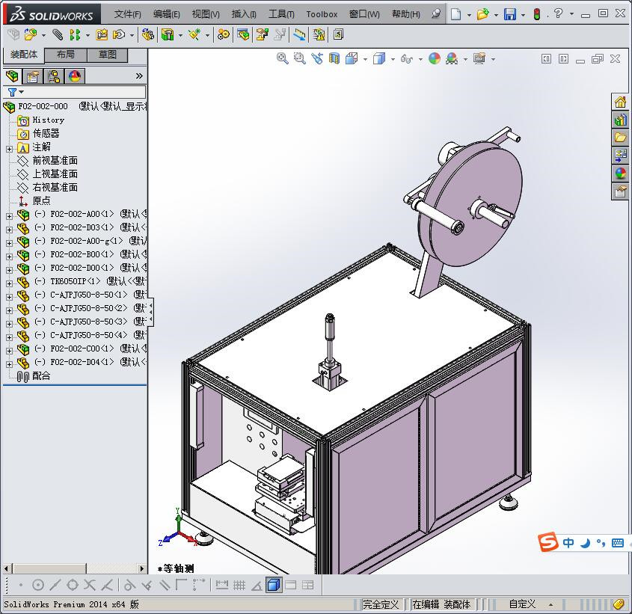The height and width of the screenshot is (614, 632).
Task: Click the Save floppy disk icon
Action: pyautogui.click(x=510, y=14)
